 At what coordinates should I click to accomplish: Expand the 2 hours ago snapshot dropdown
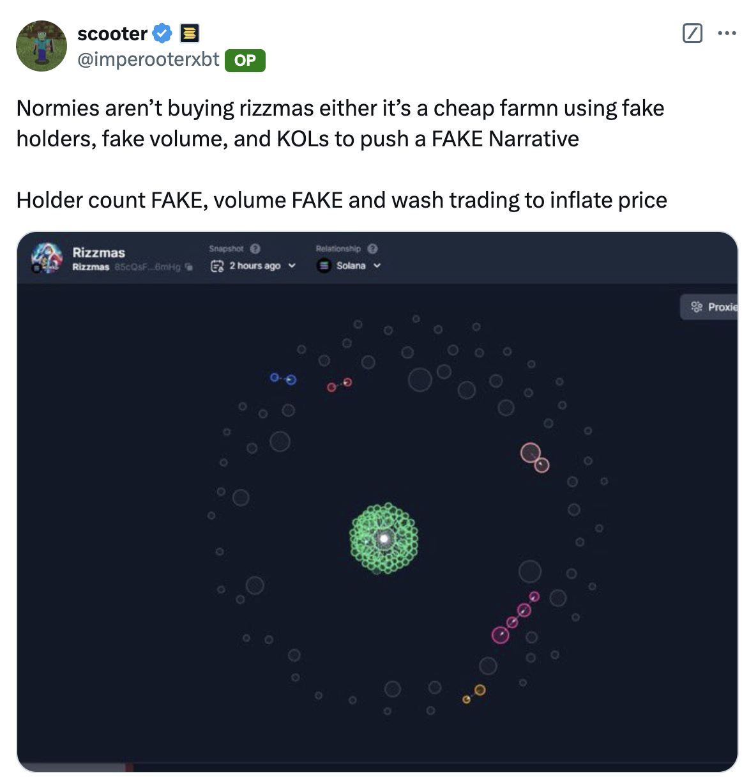click(x=254, y=266)
